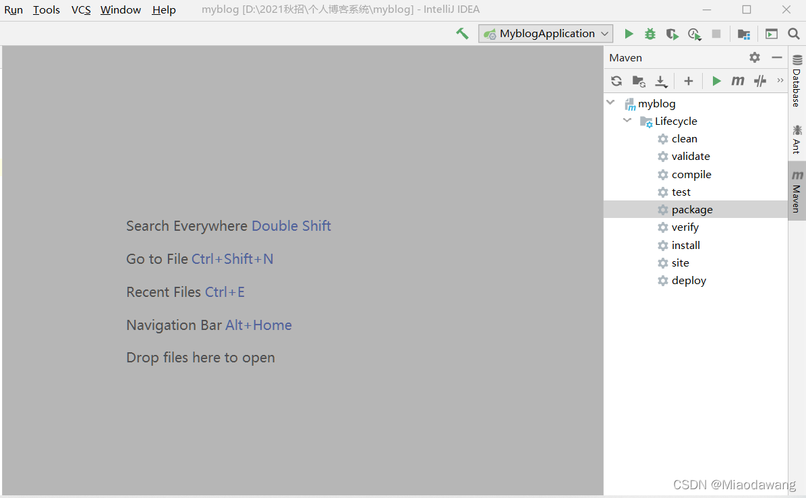The width and height of the screenshot is (806, 498).
Task: Open the Tools menu
Action: coord(47,10)
